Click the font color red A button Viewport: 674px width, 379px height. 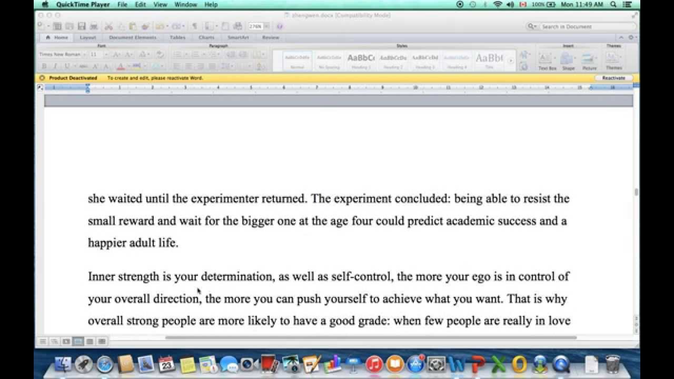click(x=120, y=66)
